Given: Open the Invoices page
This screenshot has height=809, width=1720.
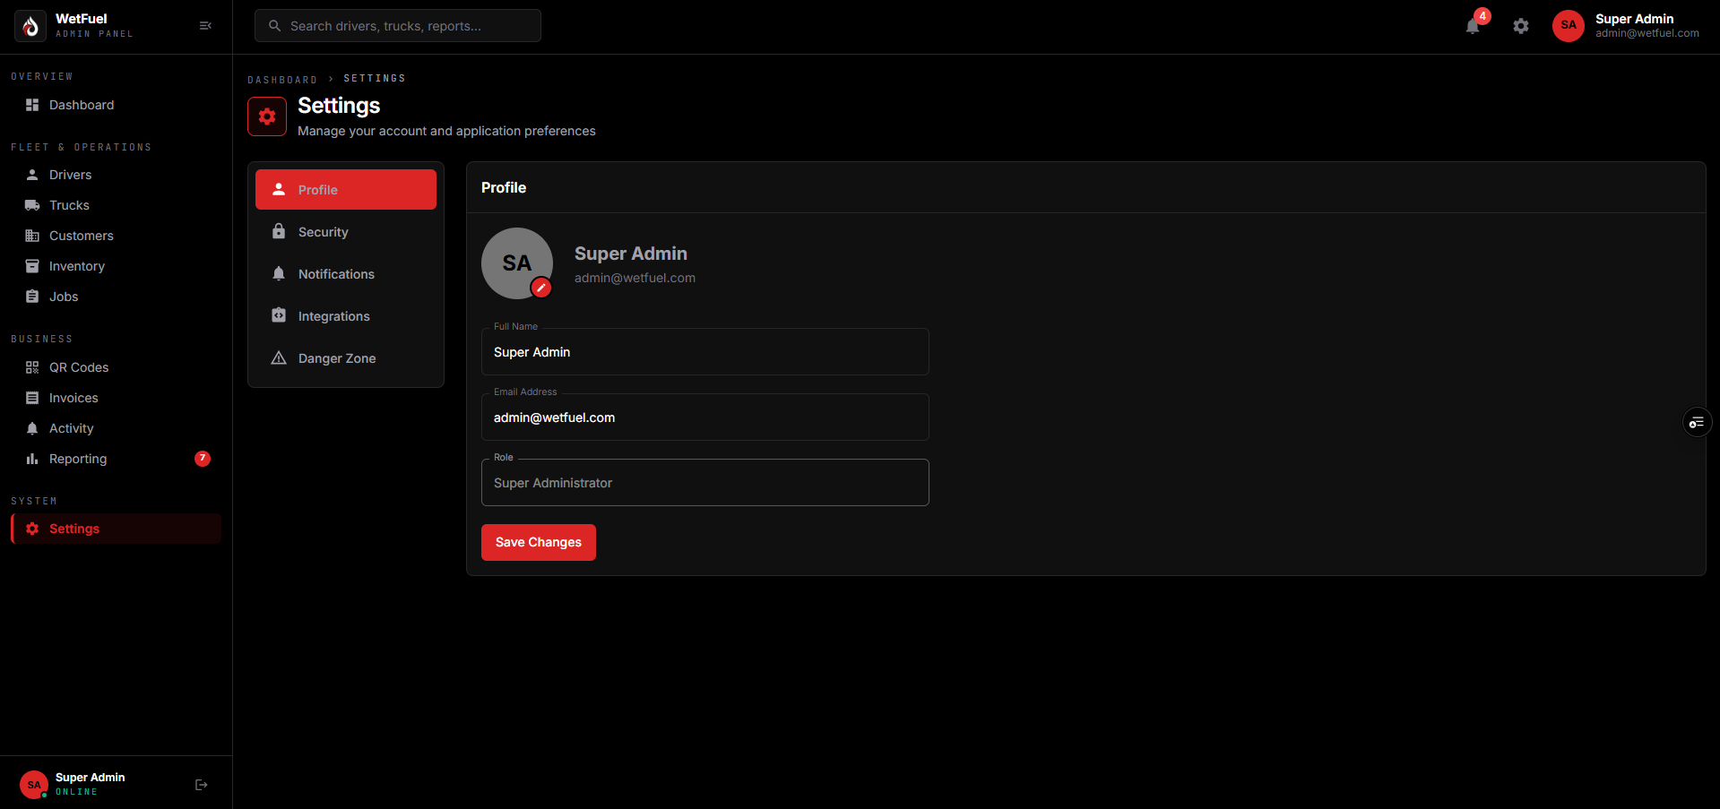Looking at the screenshot, I should (116, 398).
